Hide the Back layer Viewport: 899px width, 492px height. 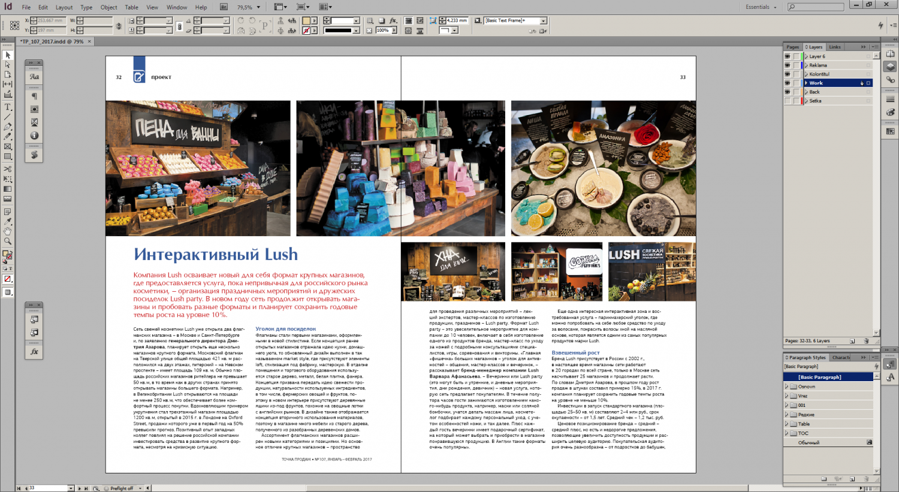pos(788,92)
